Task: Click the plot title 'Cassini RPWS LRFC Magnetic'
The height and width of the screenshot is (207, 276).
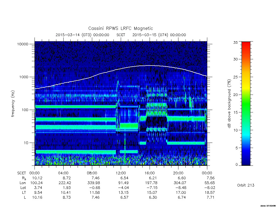Action: pos(120,29)
